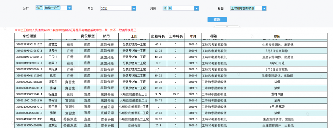Image resolution: width=333 pixels, height=128 pixels.
Task: Select the name cell 蔡先哲
Action: tap(53, 100)
